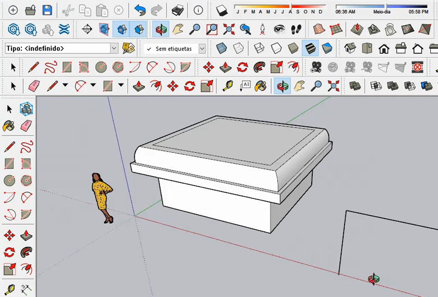Undo the last action with the blue arrow

click(x=140, y=10)
